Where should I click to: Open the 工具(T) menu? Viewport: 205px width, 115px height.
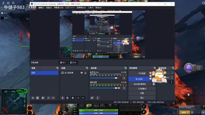pyautogui.click(x=91, y=8)
